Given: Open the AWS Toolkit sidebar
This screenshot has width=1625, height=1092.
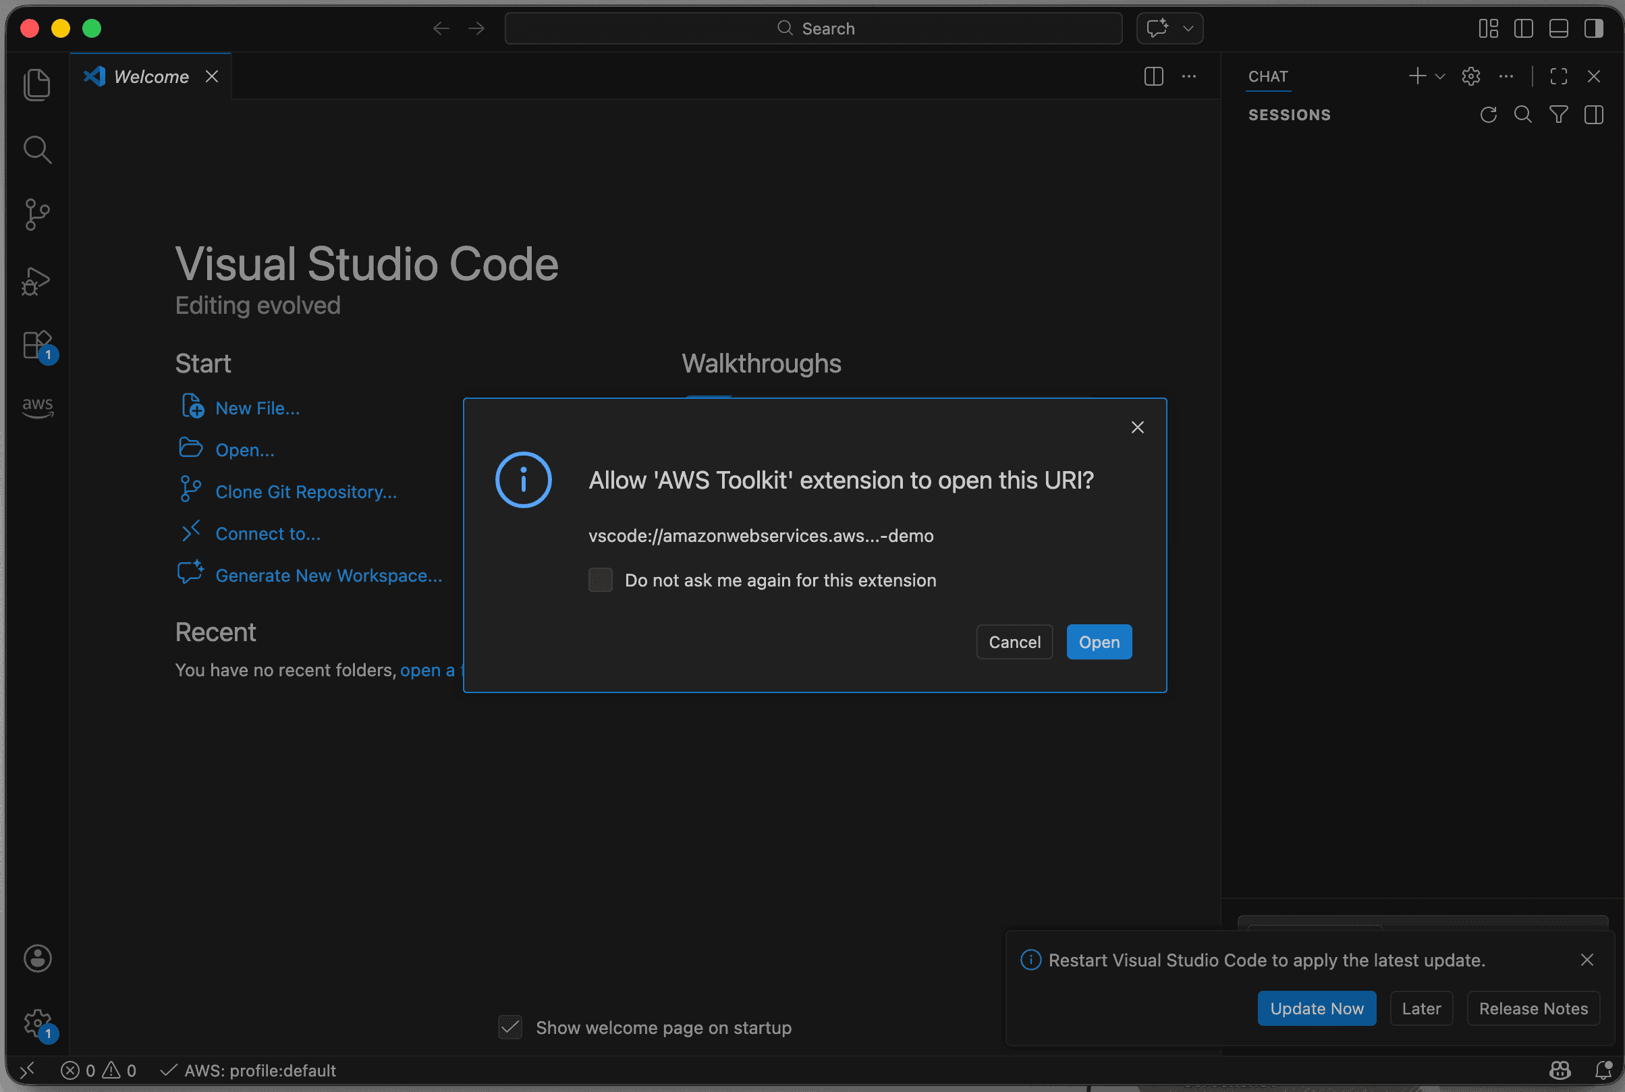Looking at the screenshot, I should (38, 408).
